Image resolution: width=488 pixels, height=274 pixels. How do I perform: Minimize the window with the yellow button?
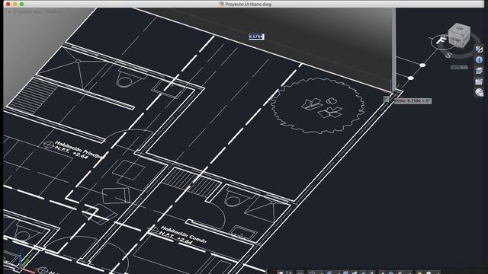(14, 4)
